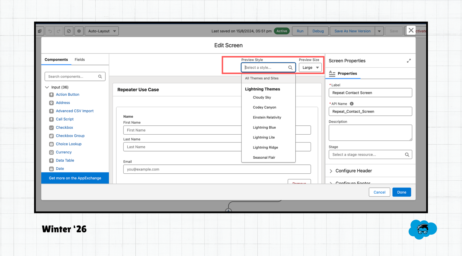Click the Address component icon
The image size is (462, 256).
[51, 103]
